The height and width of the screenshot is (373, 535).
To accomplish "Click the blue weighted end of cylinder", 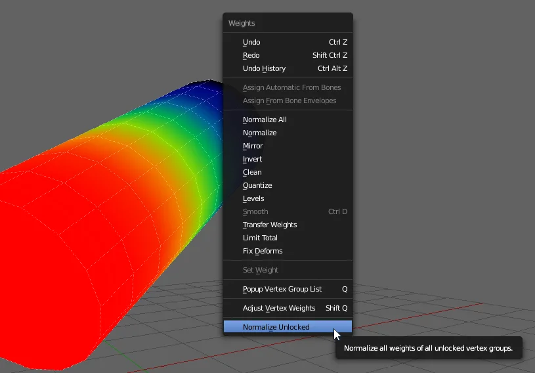I will point(203,92).
